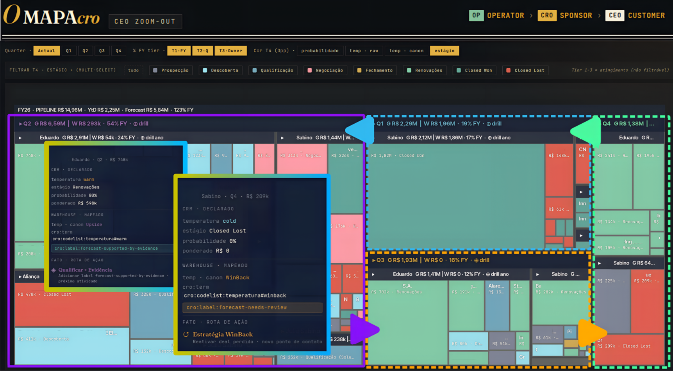Expand the Sabino row under Q3
Screen dimensions: 673x371
pyautogui.click(x=537, y=274)
